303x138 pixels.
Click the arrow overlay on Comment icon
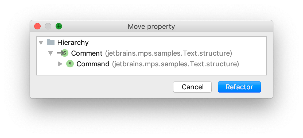(60, 53)
